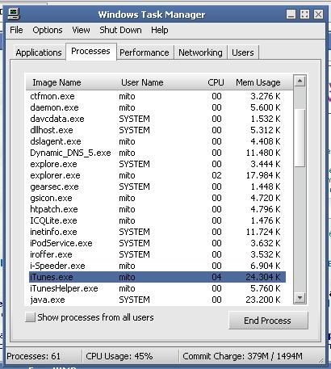Open the Shut Down menu

[120, 30]
